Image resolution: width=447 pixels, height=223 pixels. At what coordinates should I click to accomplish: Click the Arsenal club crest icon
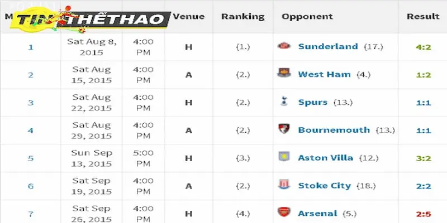pyautogui.click(x=284, y=212)
